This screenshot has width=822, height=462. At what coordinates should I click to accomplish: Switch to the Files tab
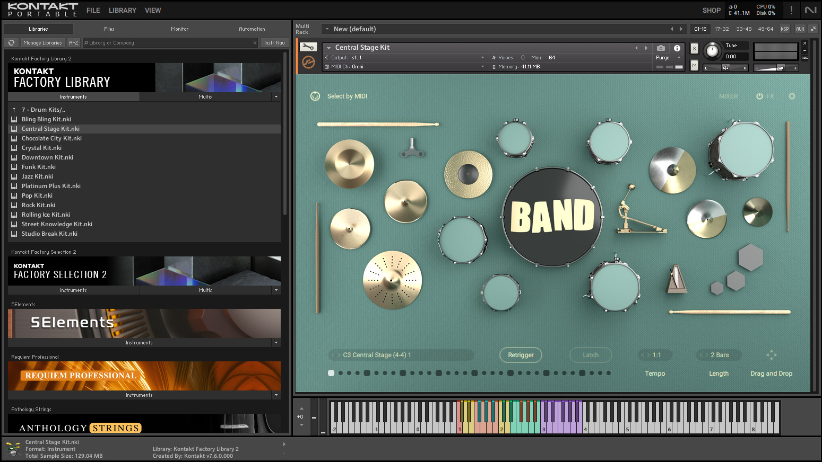point(109,29)
